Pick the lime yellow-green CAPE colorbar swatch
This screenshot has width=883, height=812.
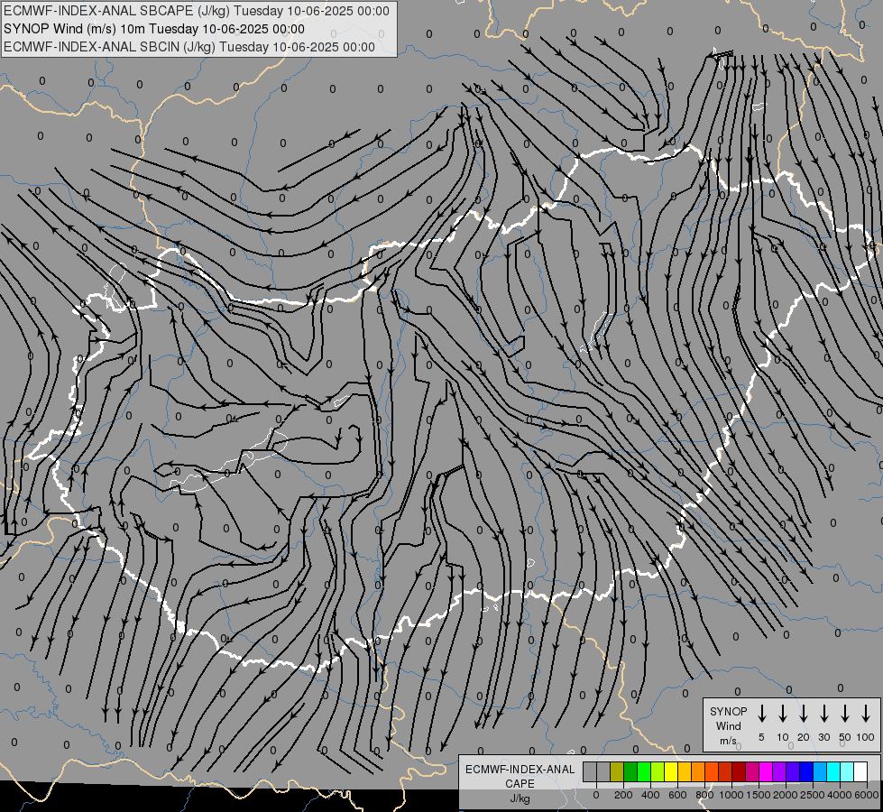pyautogui.click(x=658, y=771)
